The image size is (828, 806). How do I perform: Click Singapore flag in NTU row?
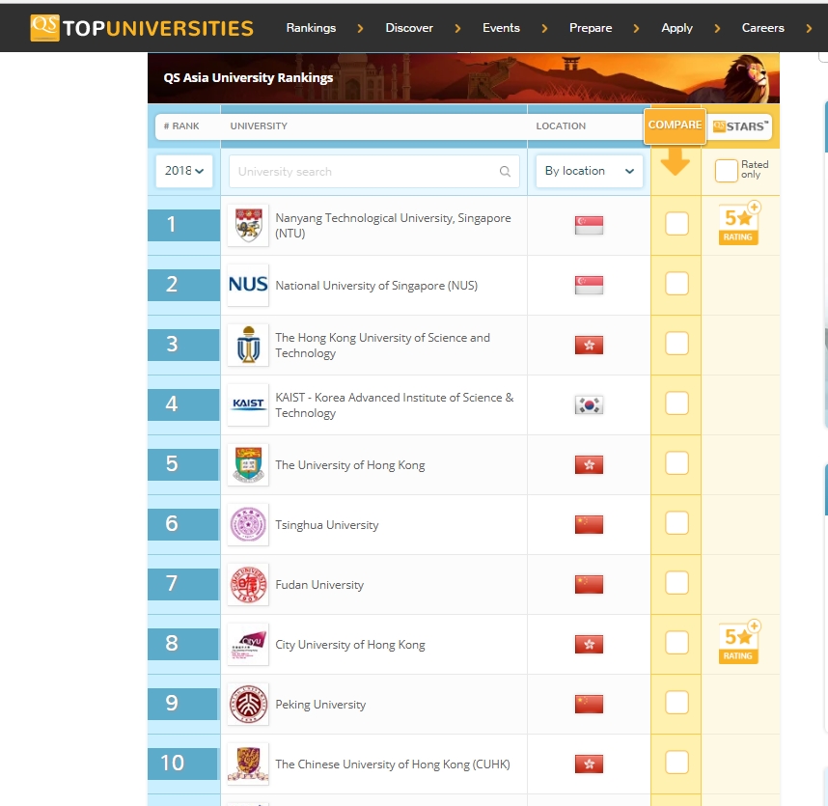(589, 226)
